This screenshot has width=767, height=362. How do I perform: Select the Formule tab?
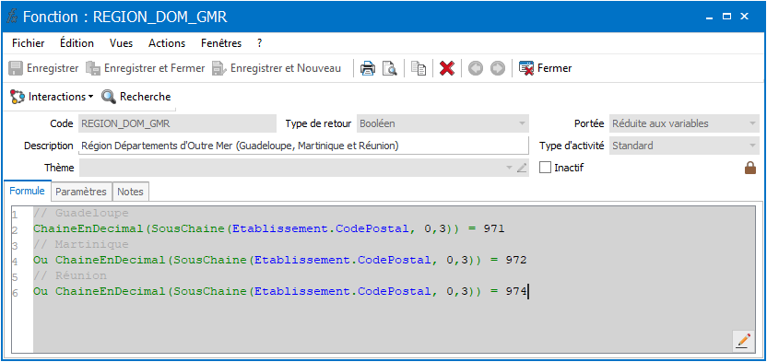coord(28,191)
